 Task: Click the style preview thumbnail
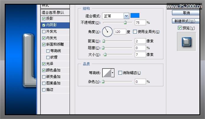tap(186, 42)
